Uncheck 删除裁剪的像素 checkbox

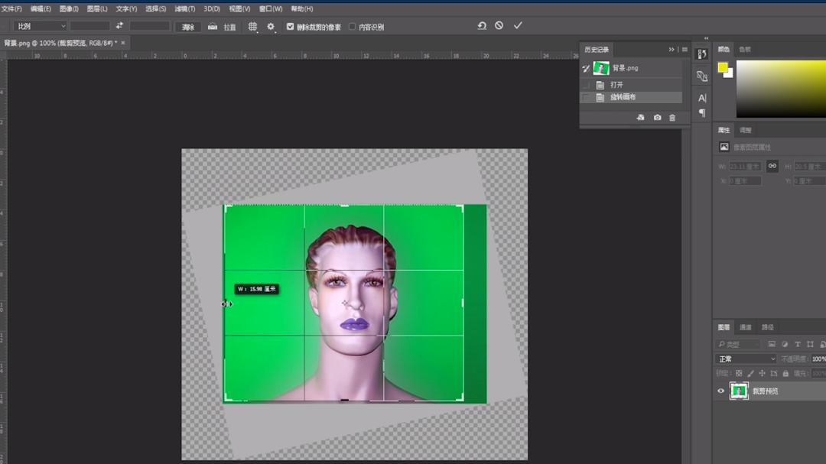(291, 26)
